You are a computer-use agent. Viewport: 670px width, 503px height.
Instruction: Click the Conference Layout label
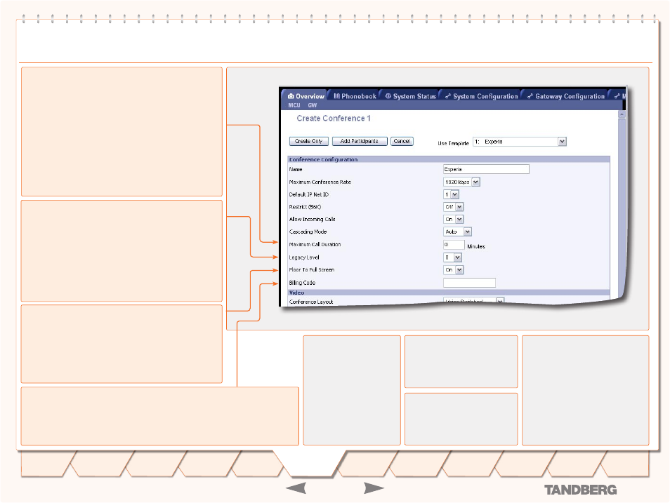click(311, 302)
